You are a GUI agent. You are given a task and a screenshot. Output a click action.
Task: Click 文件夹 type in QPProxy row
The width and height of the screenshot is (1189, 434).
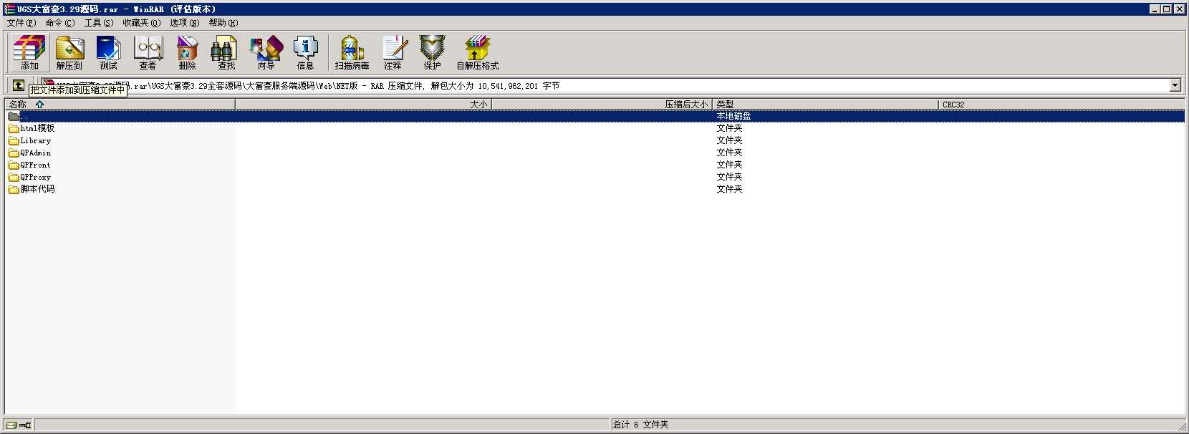point(729,178)
